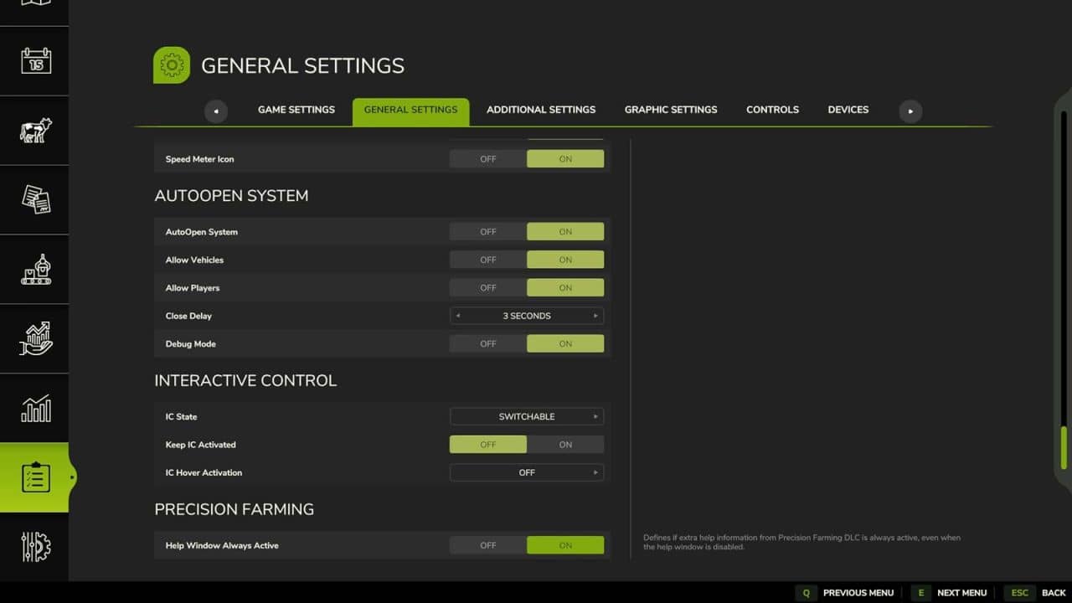The height and width of the screenshot is (603, 1072).
Task: Open the IC Hover Activation dropdown
Action: pyautogui.click(x=526, y=472)
